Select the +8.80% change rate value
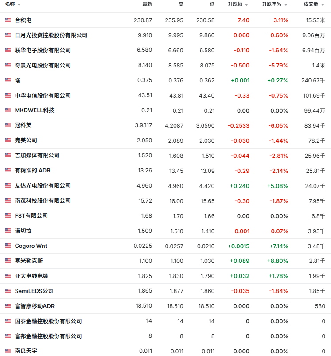The width and height of the screenshot is (331, 356). pos(278,261)
